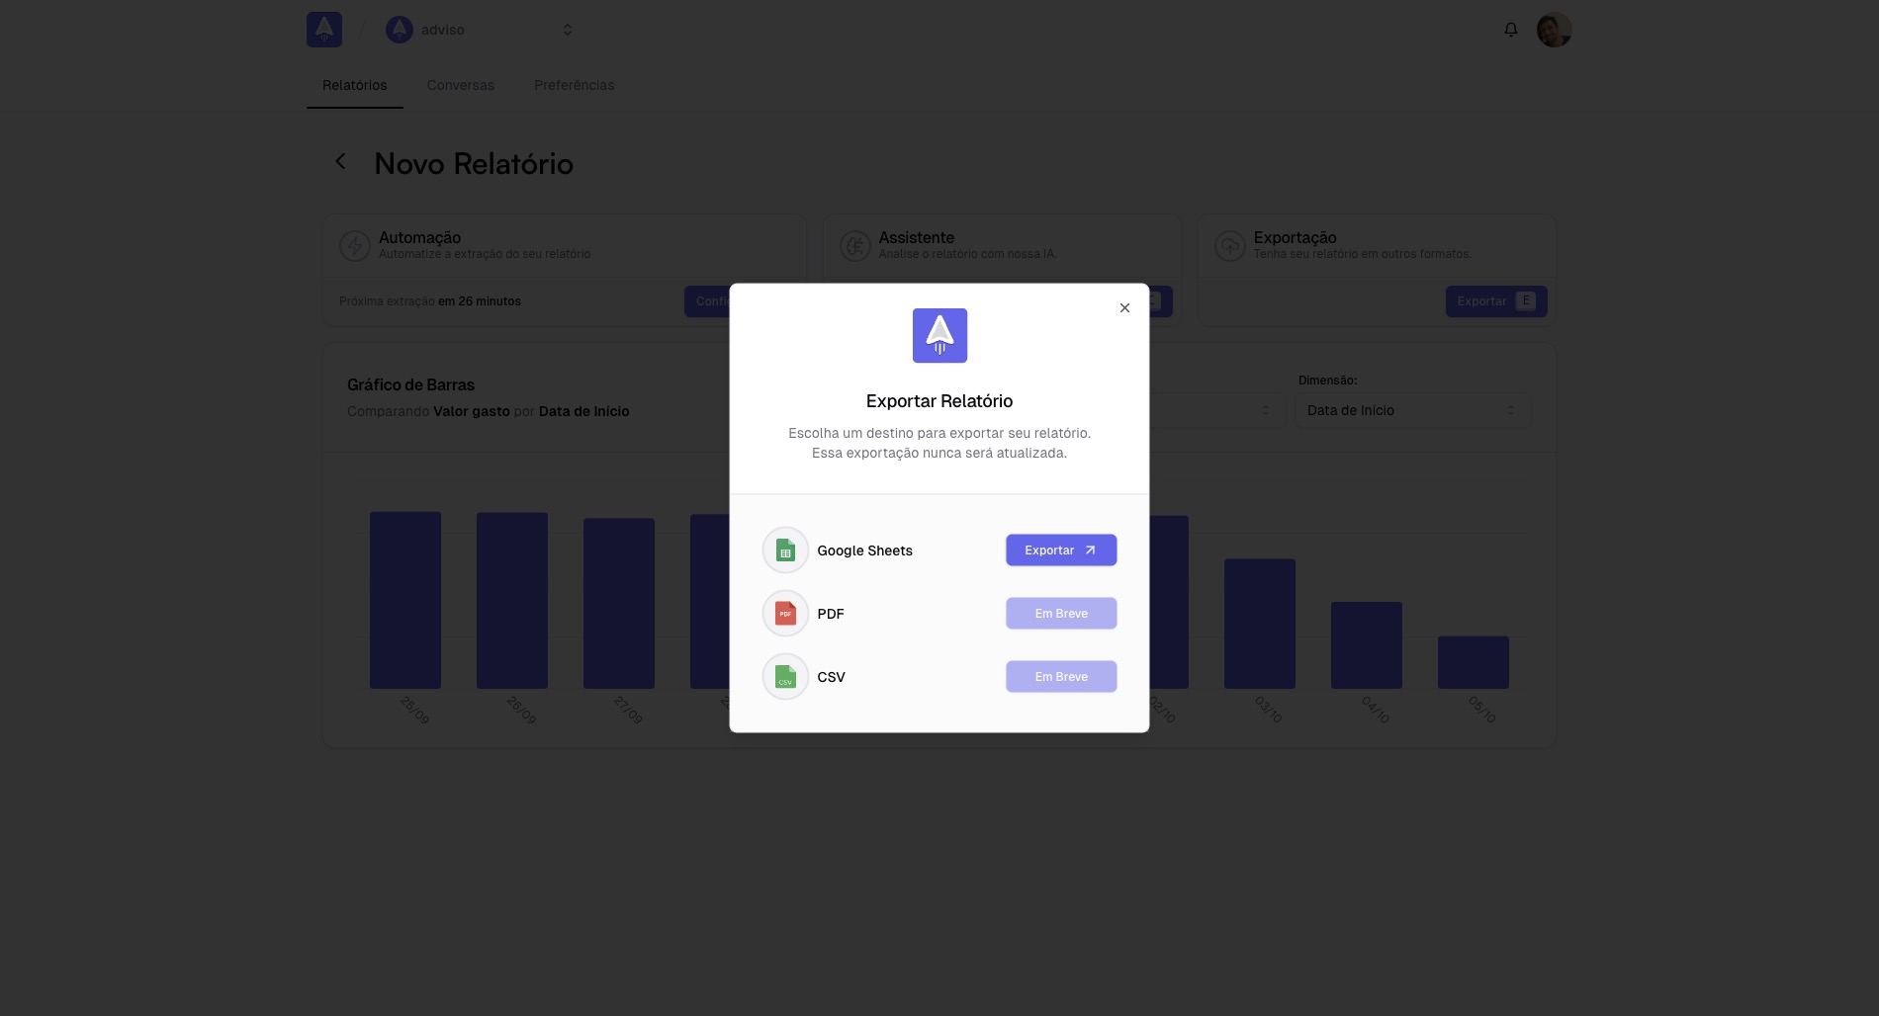The width and height of the screenshot is (1879, 1016).
Task: Click the Exportar Relatório dialog title
Action: pyautogui.click(x=939, y=401)
